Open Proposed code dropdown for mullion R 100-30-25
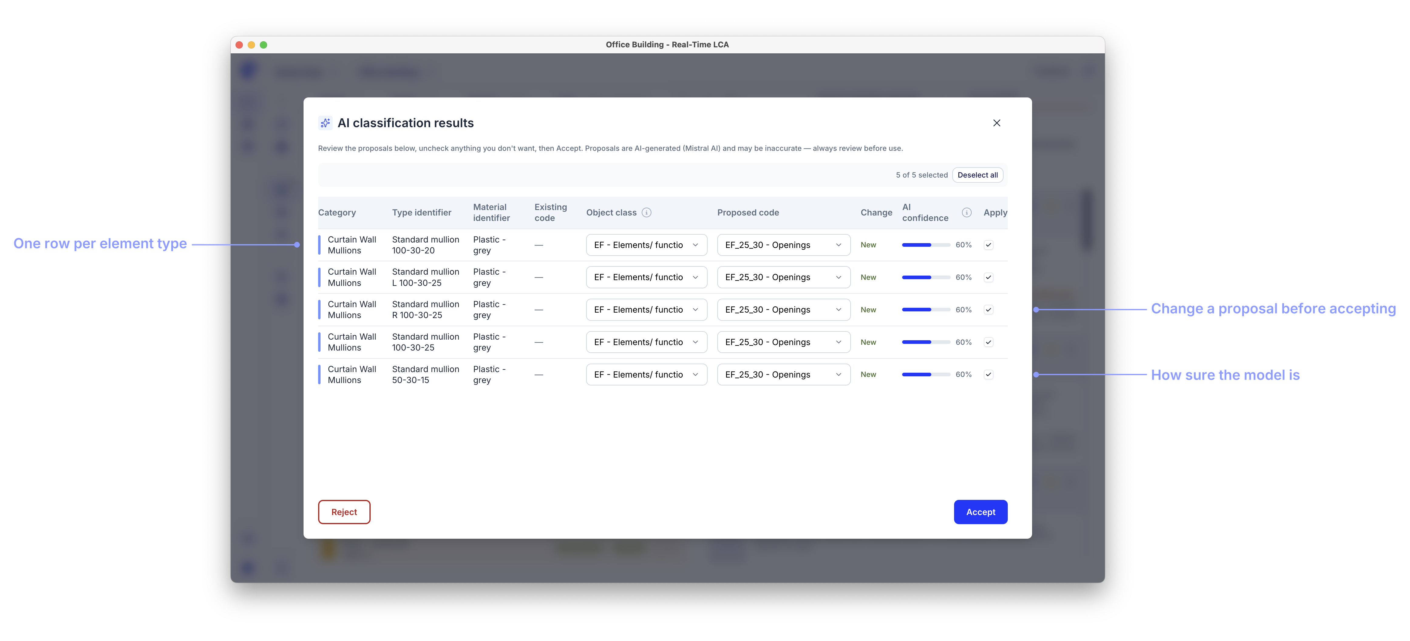Image resolution: width=1410 pixels, height=641 pixels. click(x=783, y=310)
